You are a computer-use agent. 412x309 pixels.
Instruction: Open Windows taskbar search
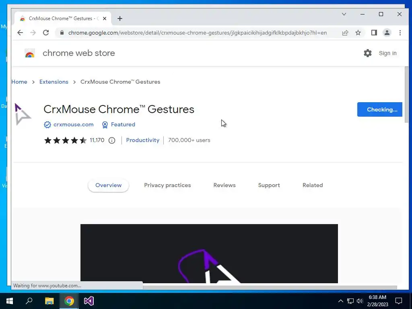pyautogui.click(x=29, y=301)
